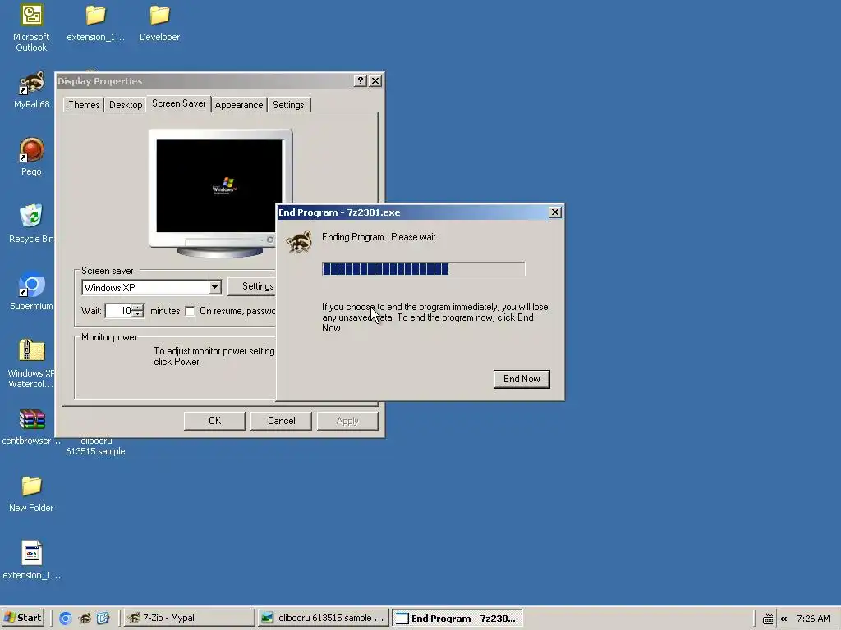The width and height of the screenshot is (841, 630).
Task: Click Cancel in Display Properties
Action: [x=281, y=421]
